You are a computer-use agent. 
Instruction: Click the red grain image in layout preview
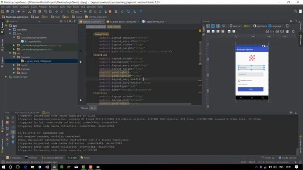pyautogui.click(x=252, y=58)
